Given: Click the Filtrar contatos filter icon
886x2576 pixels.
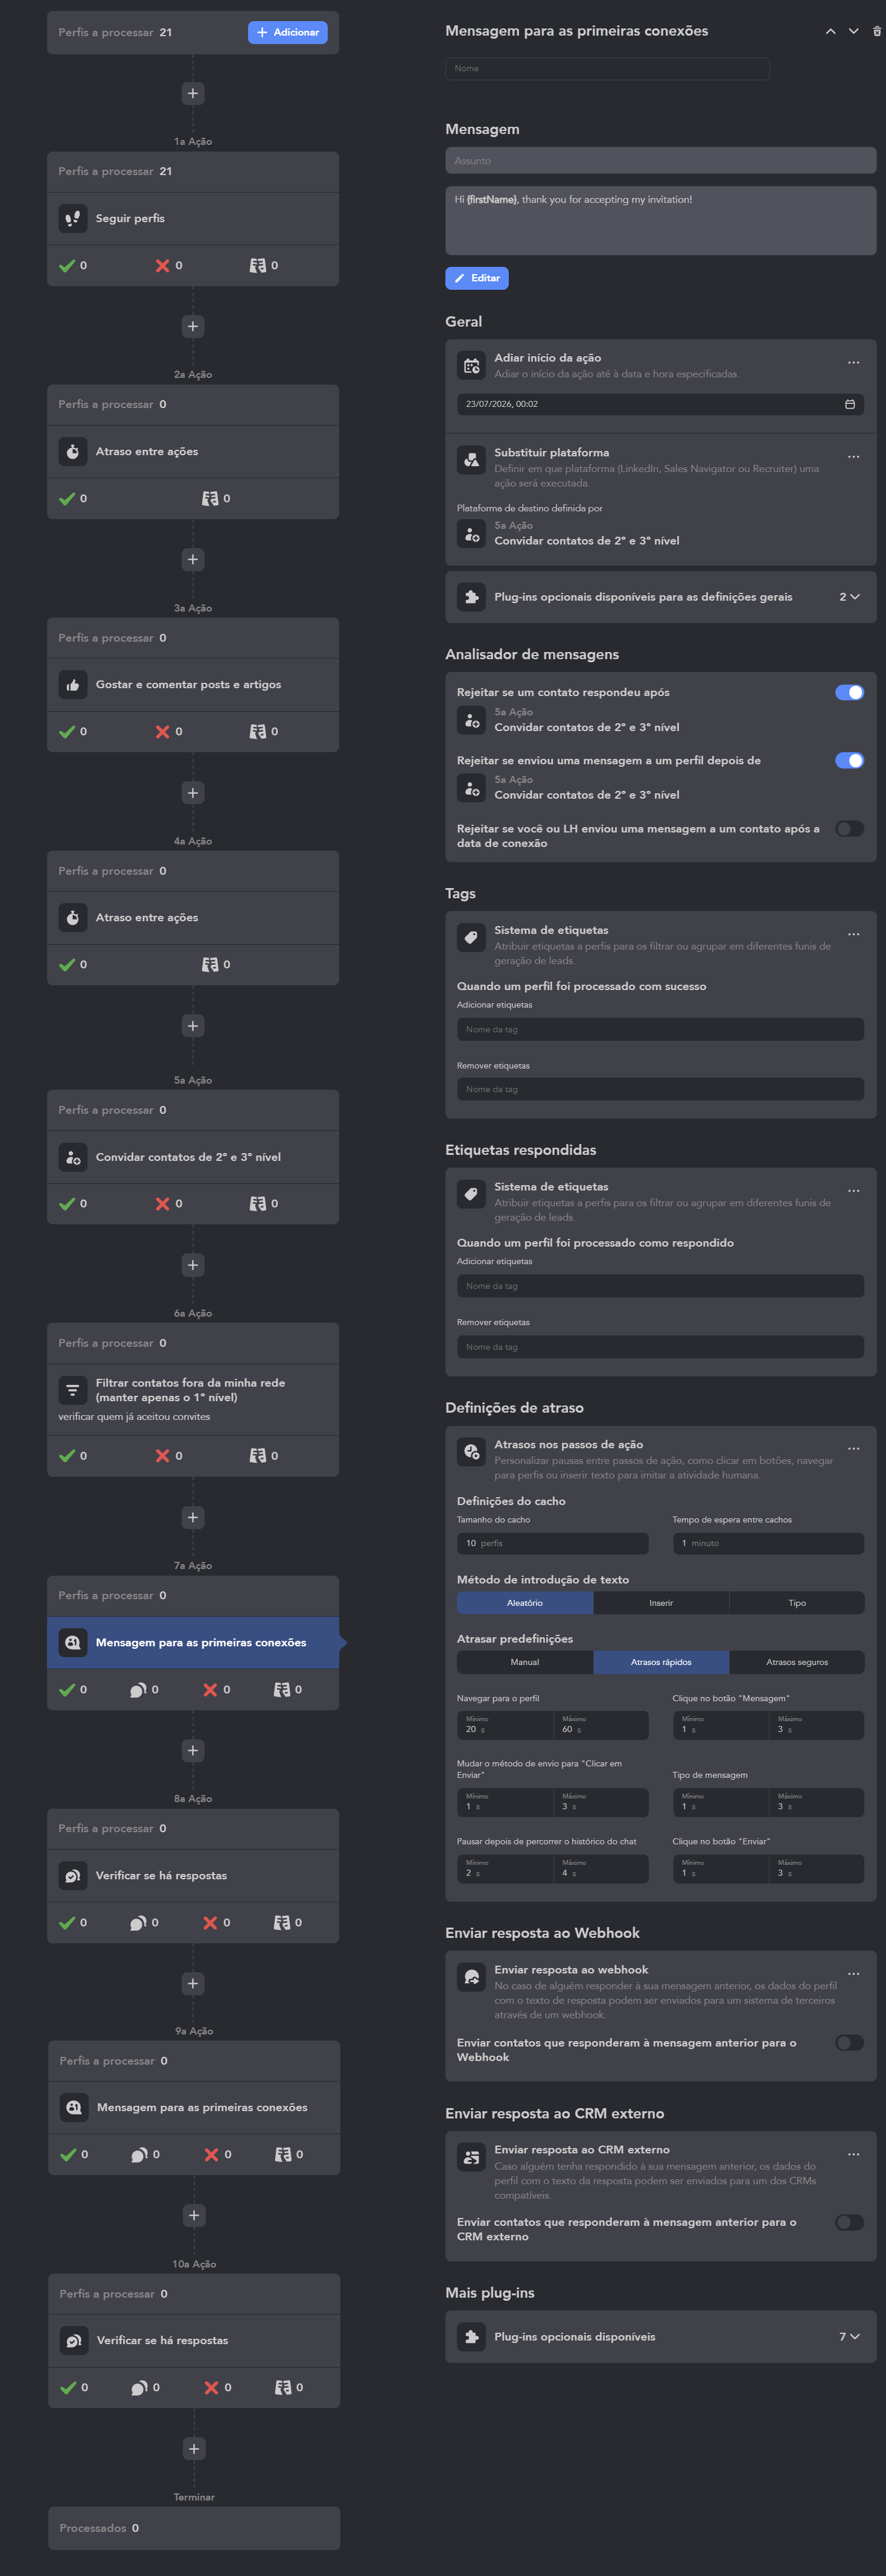Looking at the screenshot, I should tap(73, 1390).
